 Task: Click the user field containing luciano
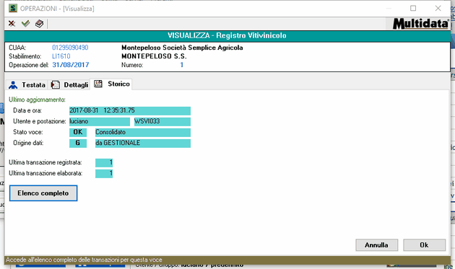click(100, 121)
